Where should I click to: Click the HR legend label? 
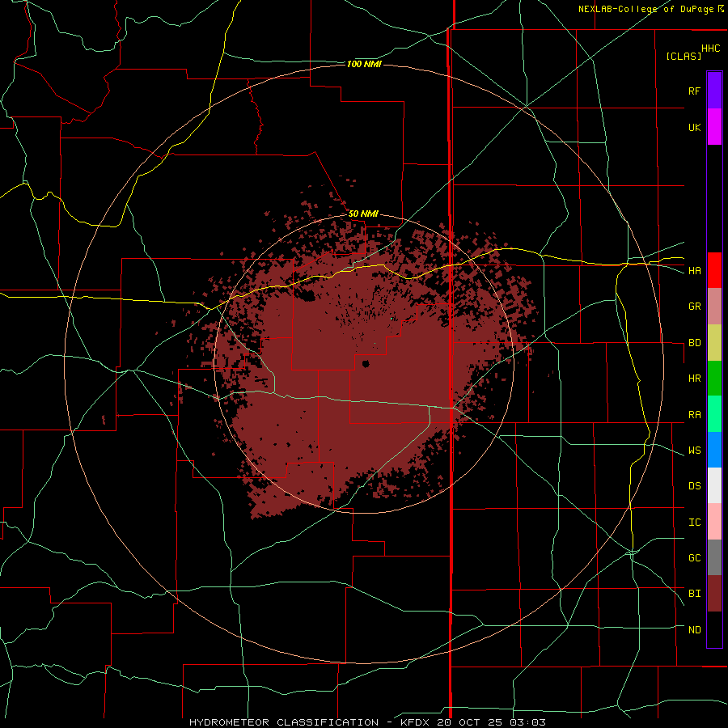pos(694,379)
